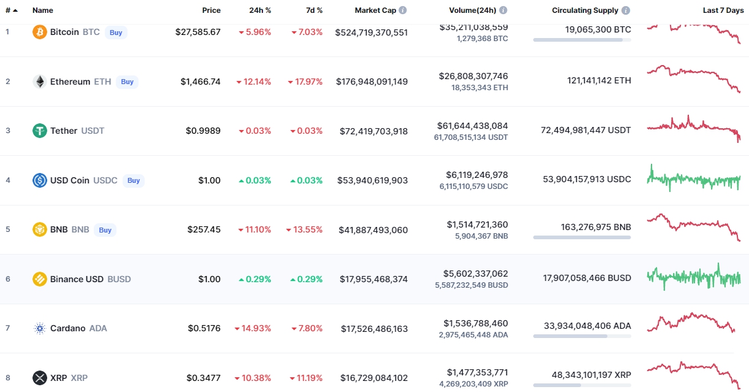
Task: Click the Buy button next to Bitcoin
Action: pyautogui.click(x=116, y=33)
